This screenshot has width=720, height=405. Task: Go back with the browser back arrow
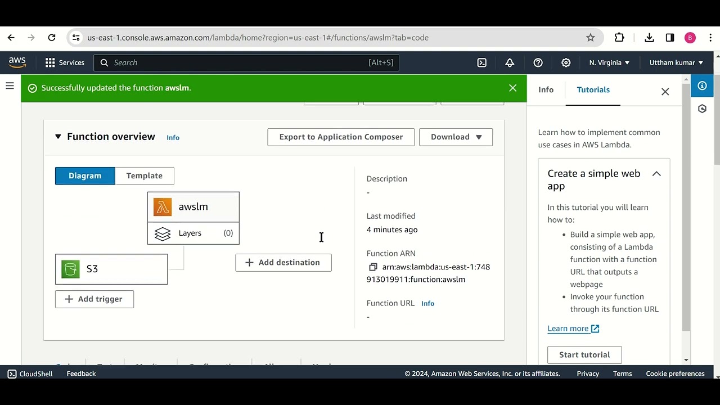[11, 38]
